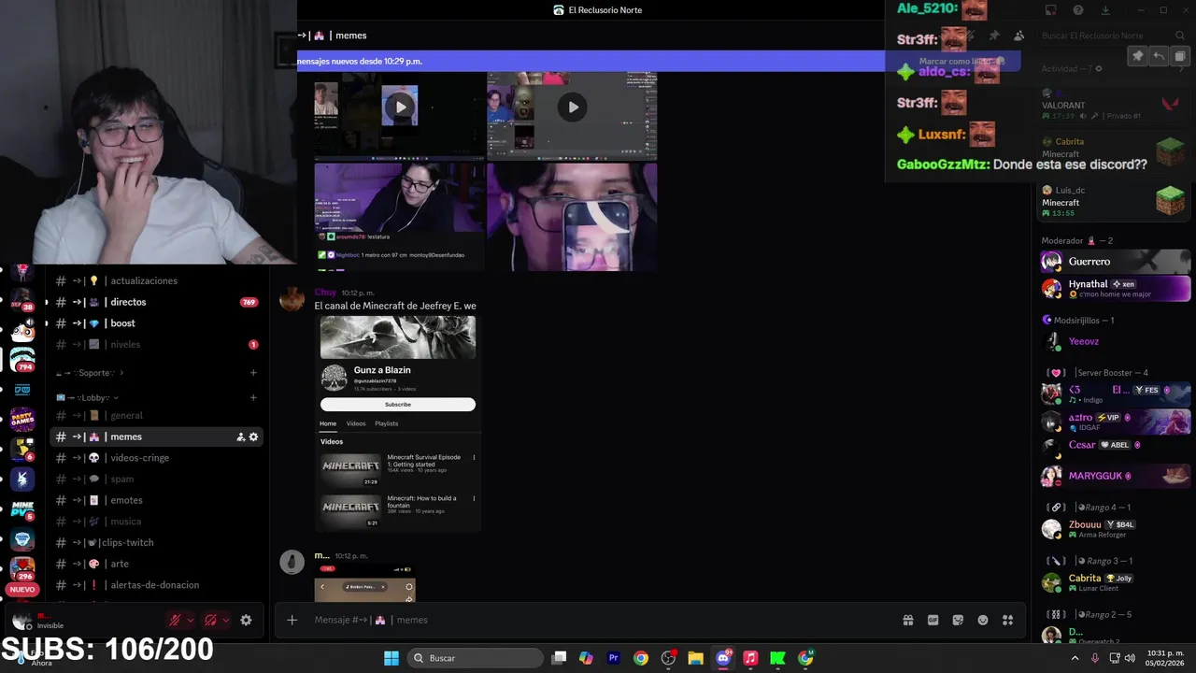Open Premiere Pro from taskbar
Image resolution: width=1196 pixels, height=673 pixels.
[614, 658]
